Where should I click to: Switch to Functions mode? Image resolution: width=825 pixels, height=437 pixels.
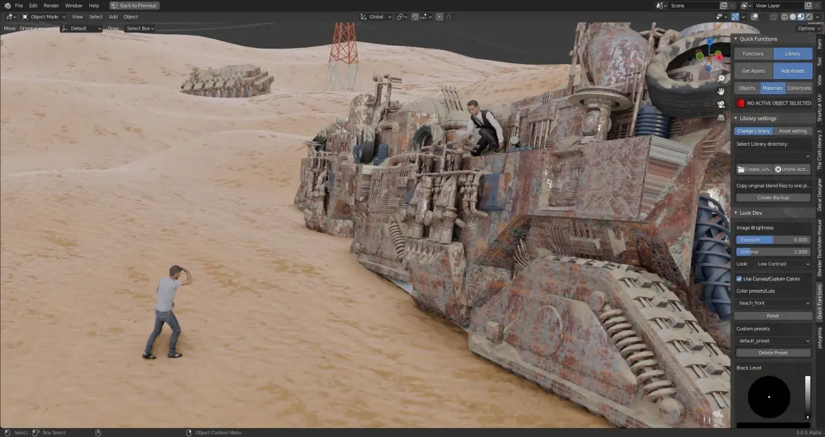coord(753,54)
